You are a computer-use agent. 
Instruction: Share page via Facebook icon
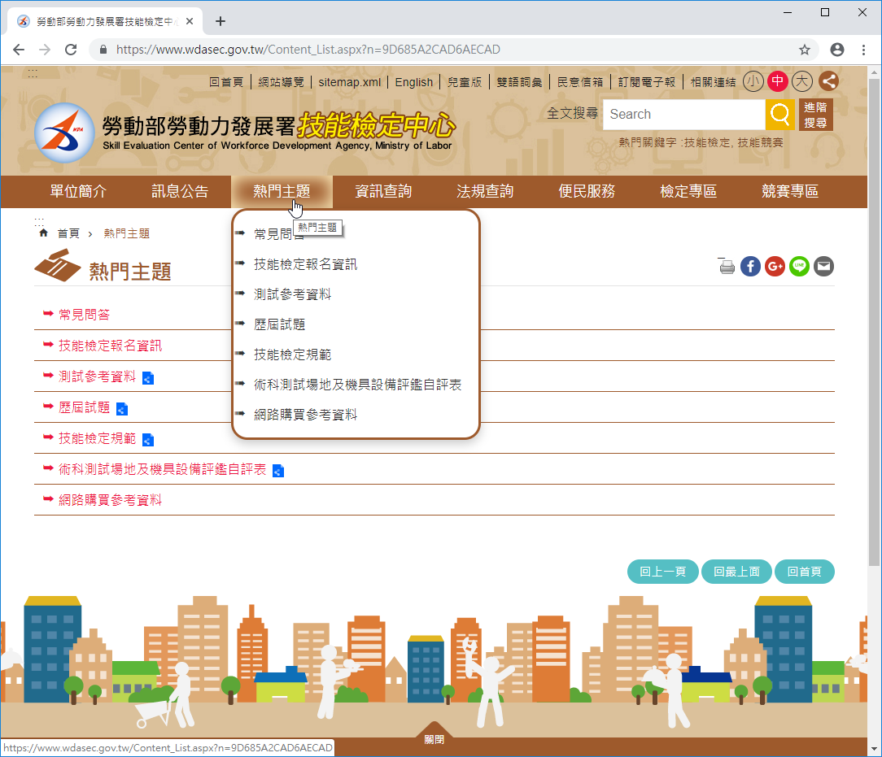click(x=750, y=266)
